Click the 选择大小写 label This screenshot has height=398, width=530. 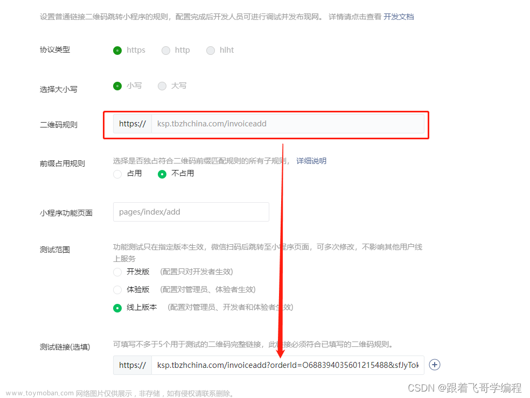(59, 89)
